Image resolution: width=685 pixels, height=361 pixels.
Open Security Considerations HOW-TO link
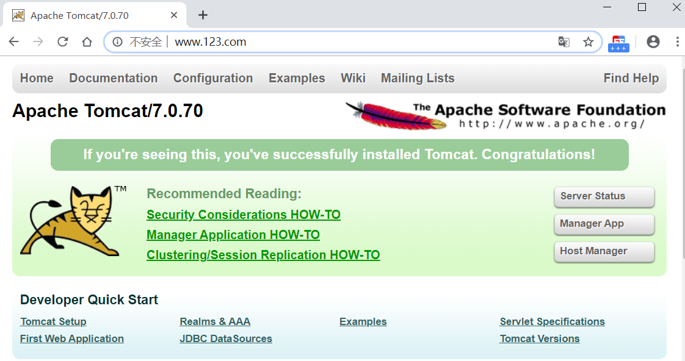pos(244,215)
